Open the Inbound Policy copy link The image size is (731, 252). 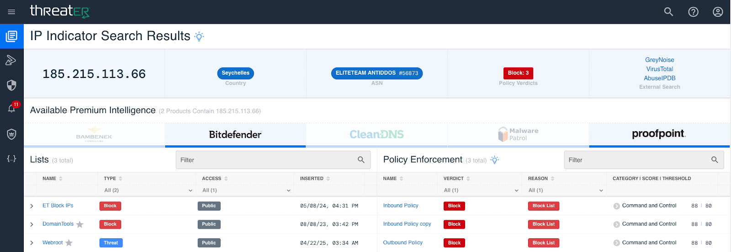click(407, 224)
